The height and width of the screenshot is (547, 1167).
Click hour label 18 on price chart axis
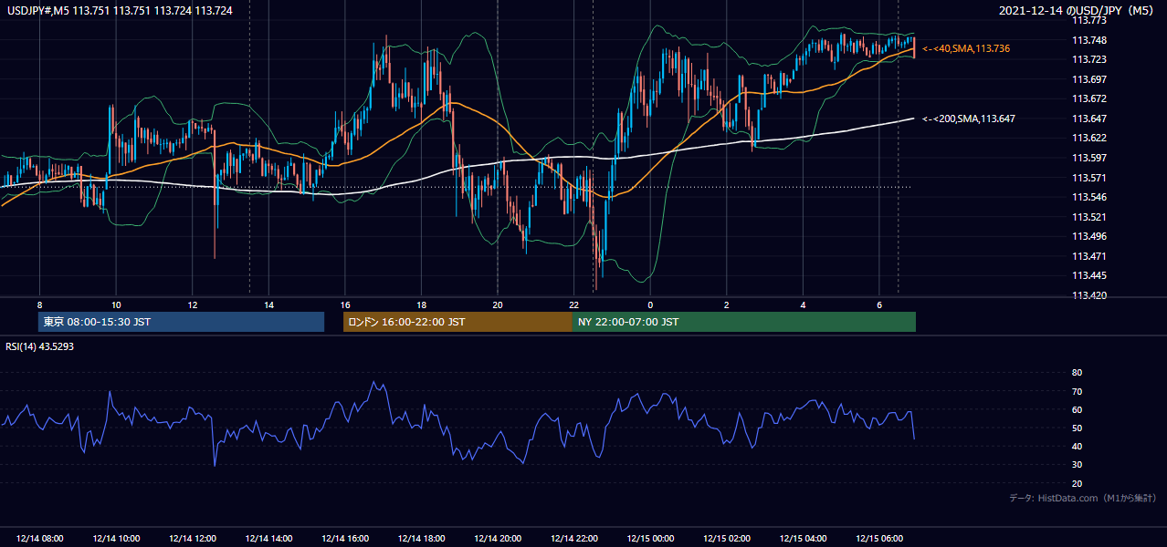click(x=421, y=304)
